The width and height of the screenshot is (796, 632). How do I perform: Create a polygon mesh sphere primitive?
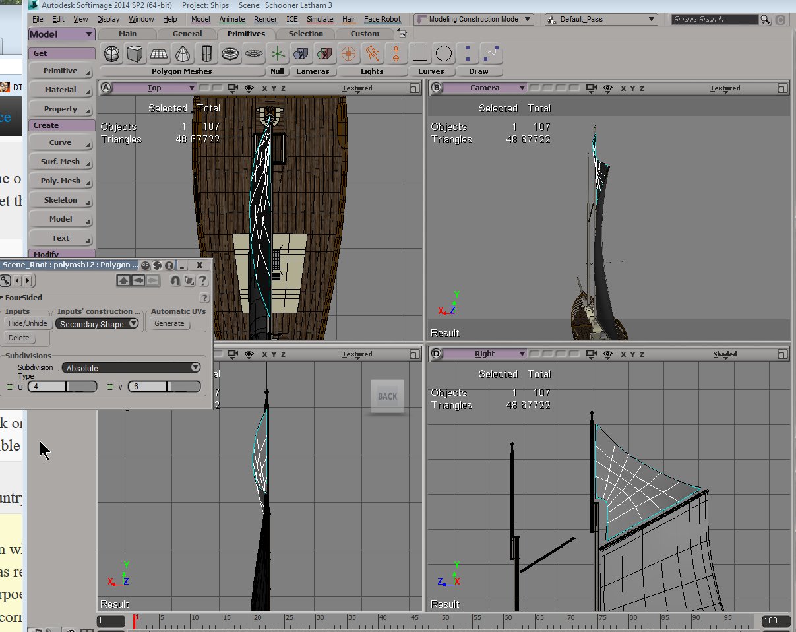point(113,53)
